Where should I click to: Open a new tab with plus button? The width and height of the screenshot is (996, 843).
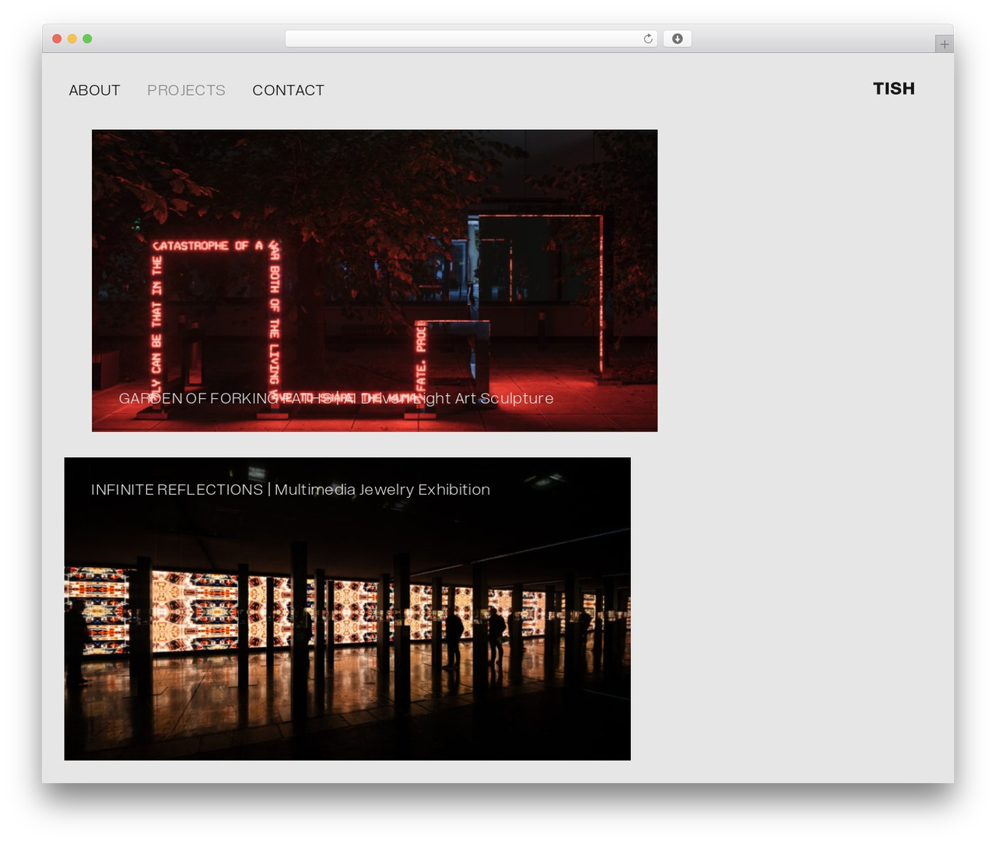[944, 44]
